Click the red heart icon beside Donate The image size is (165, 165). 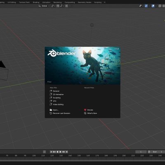click(x=85, y=110)
